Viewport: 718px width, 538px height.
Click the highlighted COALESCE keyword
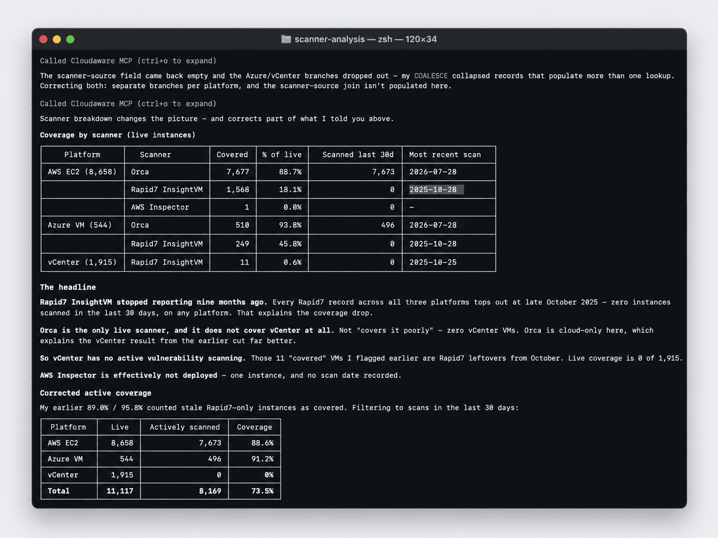pos(431,76)
